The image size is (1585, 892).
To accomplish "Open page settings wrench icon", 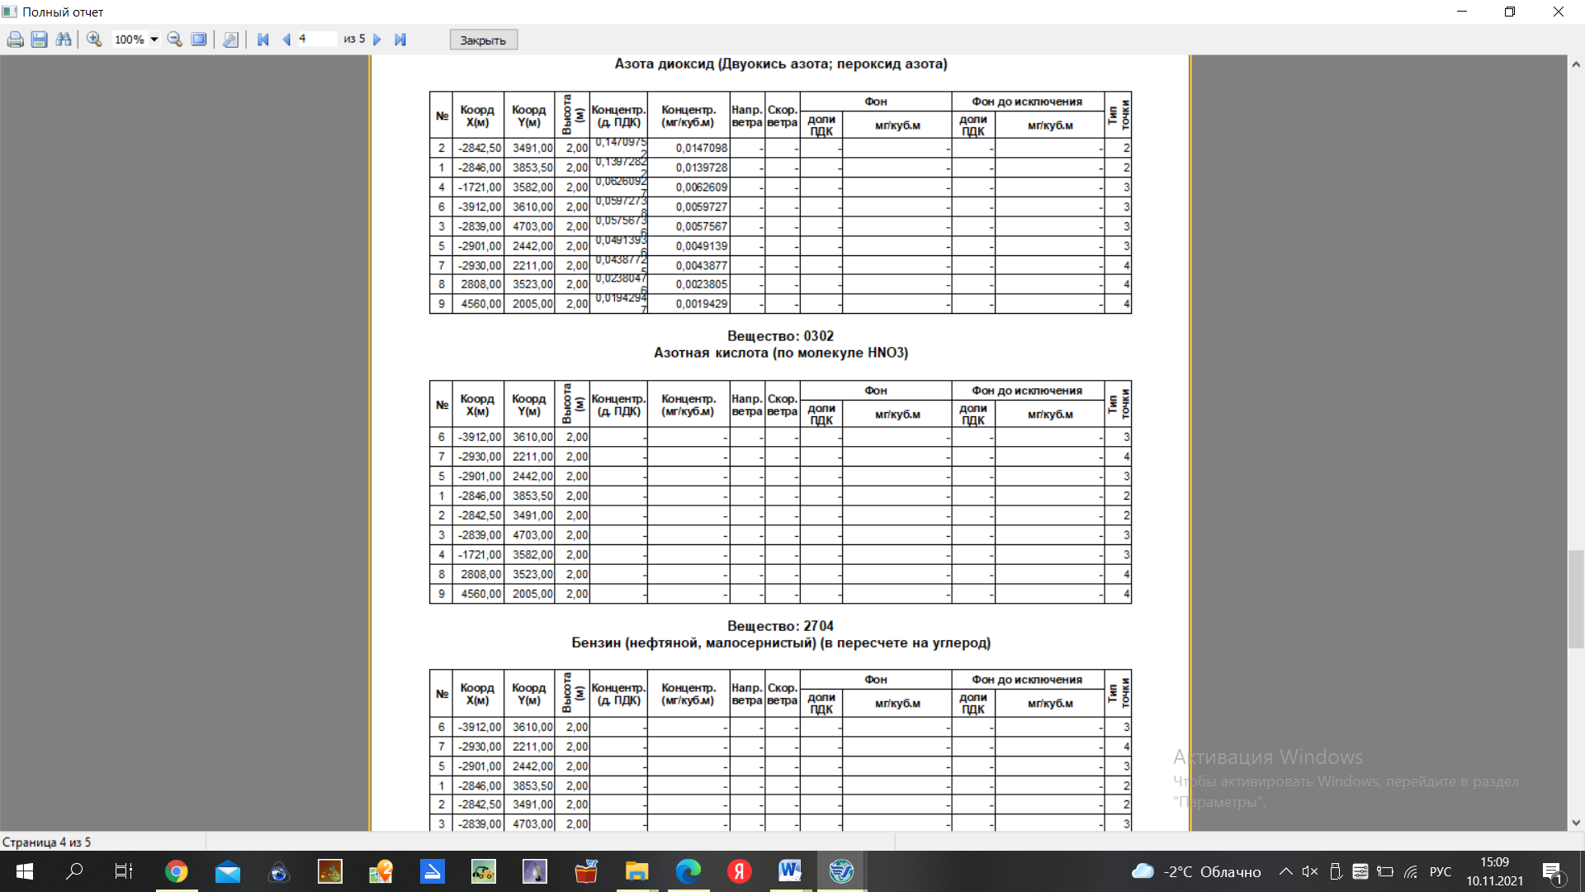I will point(230,40).
